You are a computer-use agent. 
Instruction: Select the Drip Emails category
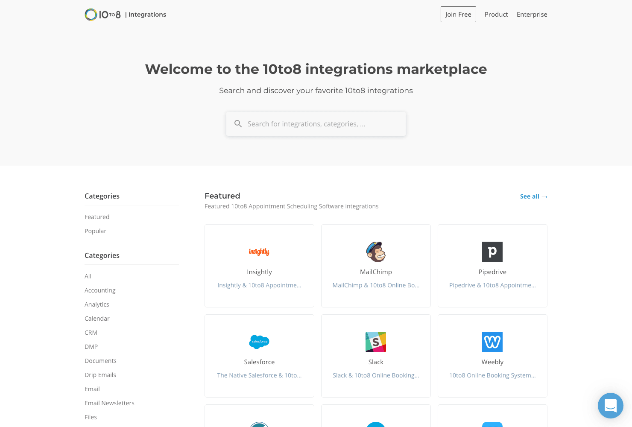tap(100, 375)
